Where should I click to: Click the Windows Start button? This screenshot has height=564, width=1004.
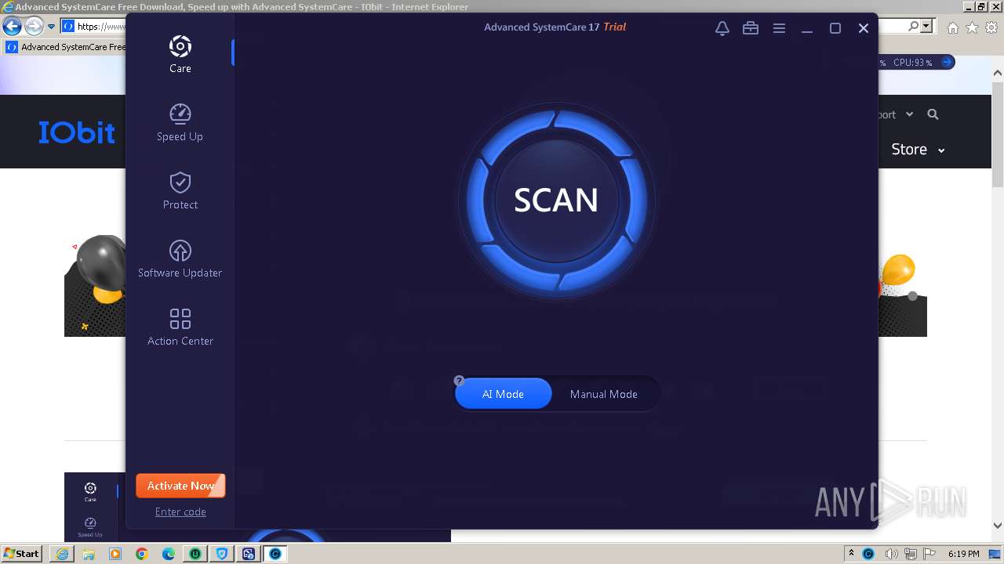[x=22, y=554]
